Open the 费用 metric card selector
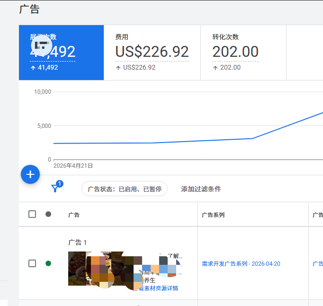 (x=152, y=52)
